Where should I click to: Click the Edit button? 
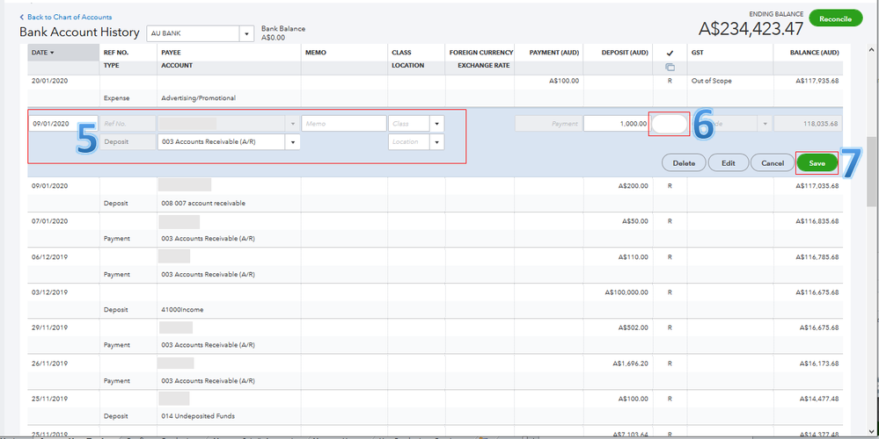pyautogui.click(x=729, y=163)
